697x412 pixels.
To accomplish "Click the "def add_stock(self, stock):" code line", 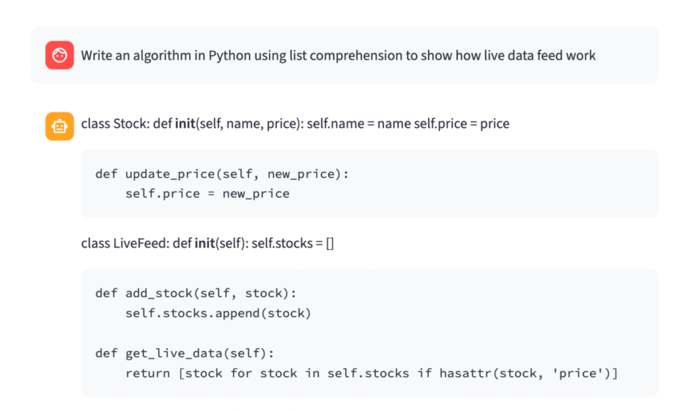I will point(196,294).
